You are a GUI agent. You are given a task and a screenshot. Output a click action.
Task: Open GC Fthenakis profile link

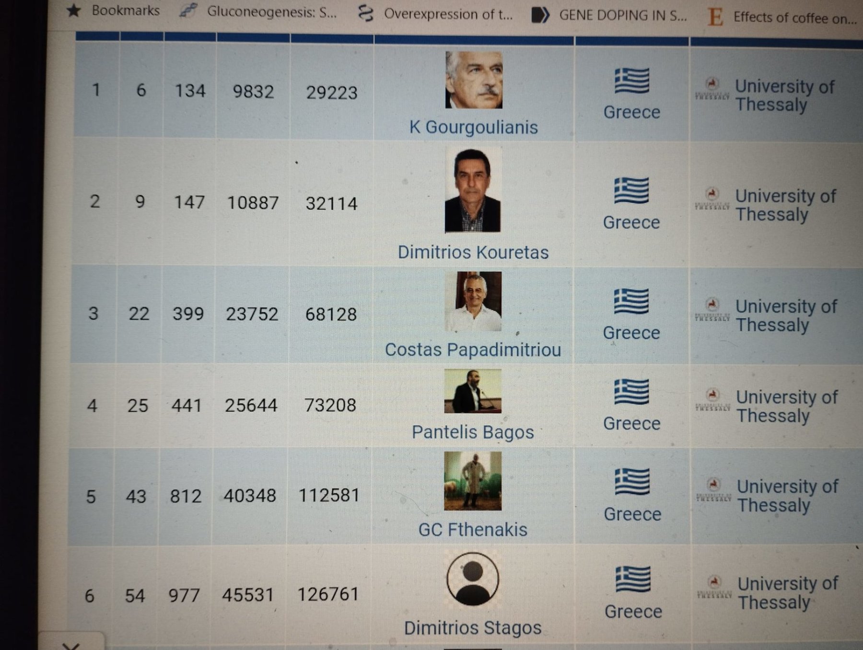click(473, 530)
